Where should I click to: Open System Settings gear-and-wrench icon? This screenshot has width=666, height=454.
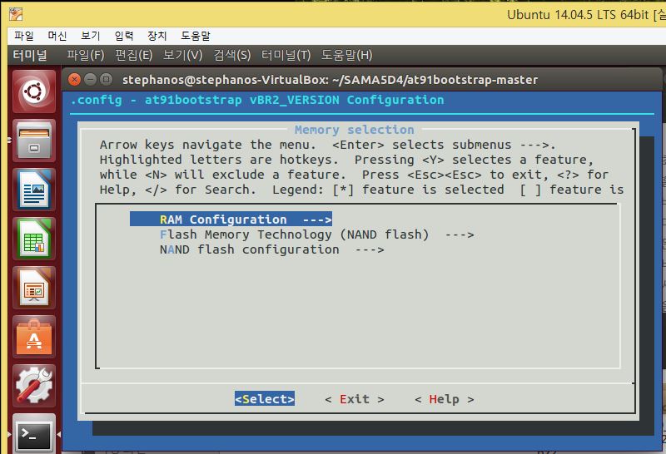coord(34,385)
